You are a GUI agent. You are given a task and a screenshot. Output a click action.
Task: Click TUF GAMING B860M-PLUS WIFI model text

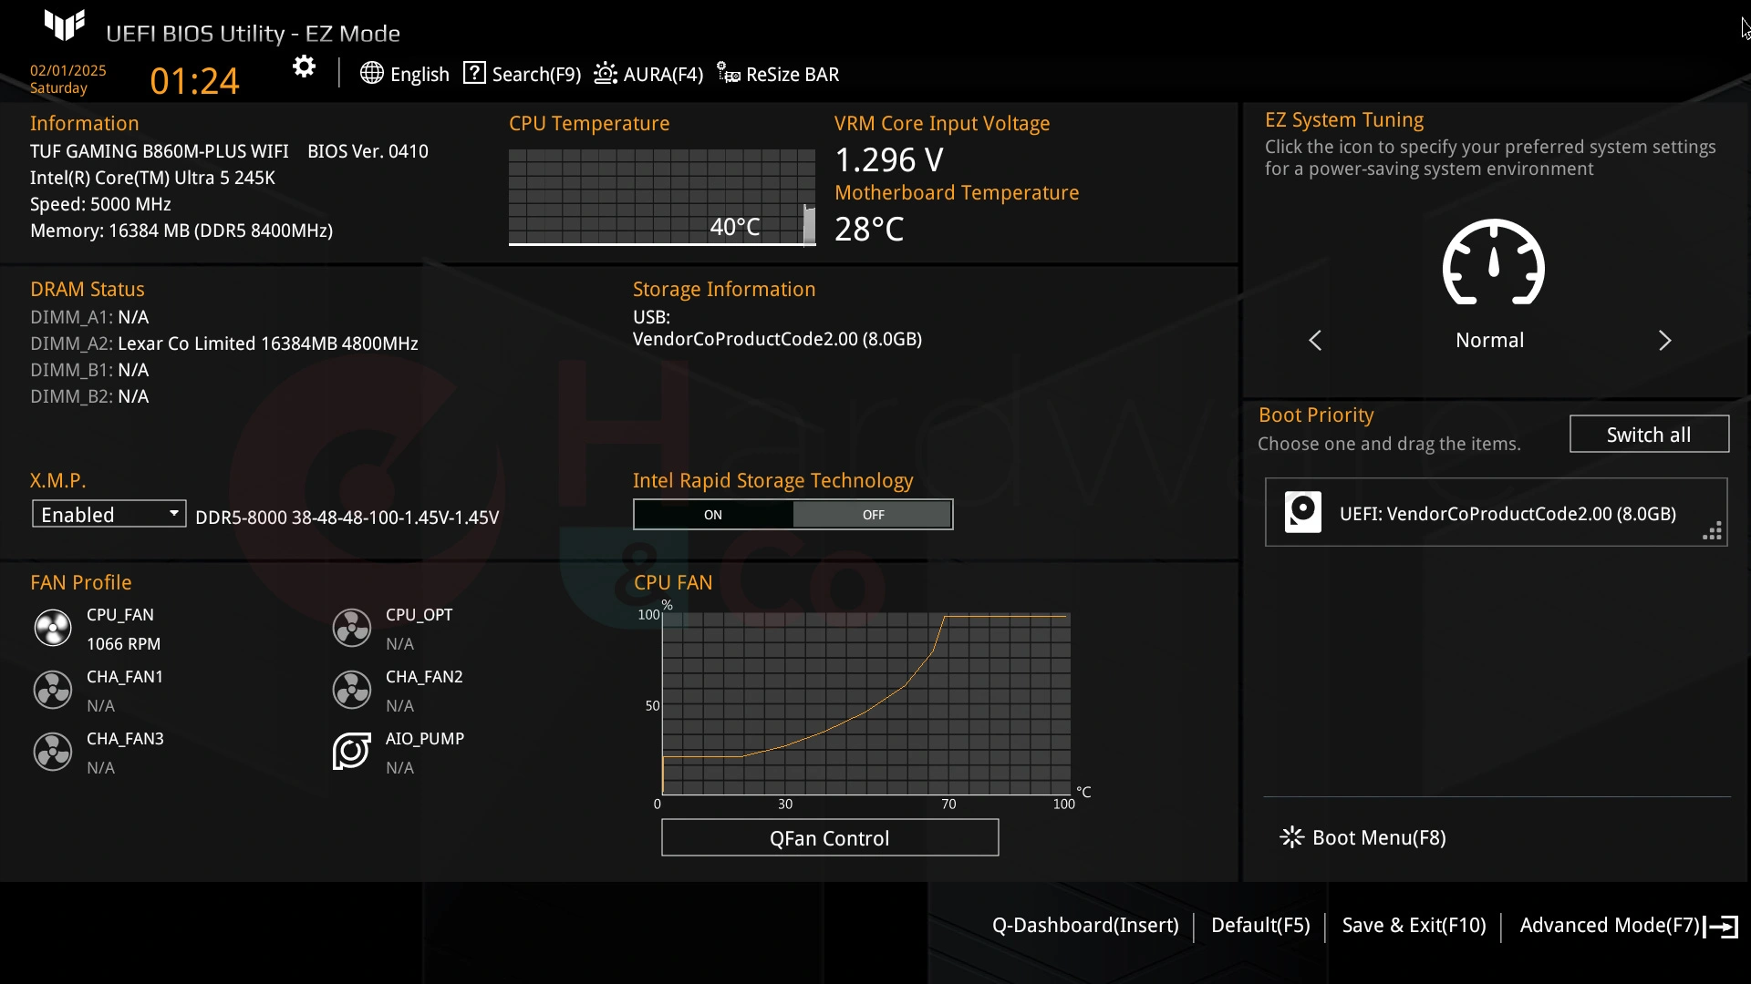[x=160, y=151]
